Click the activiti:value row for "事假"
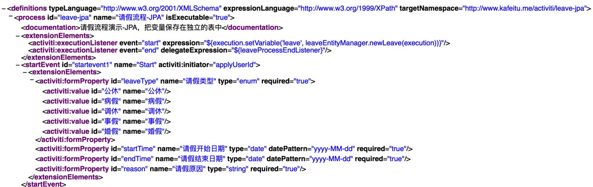The height and width of the screenshot is (187, 593). (x=106, y=121)
